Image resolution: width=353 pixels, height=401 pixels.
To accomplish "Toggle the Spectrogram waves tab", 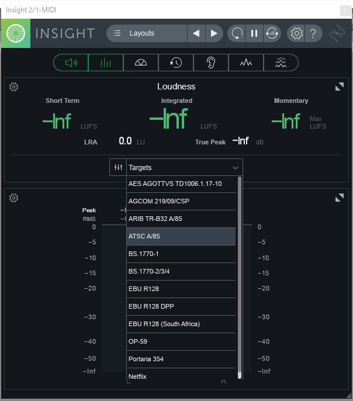I will point(281,63).
